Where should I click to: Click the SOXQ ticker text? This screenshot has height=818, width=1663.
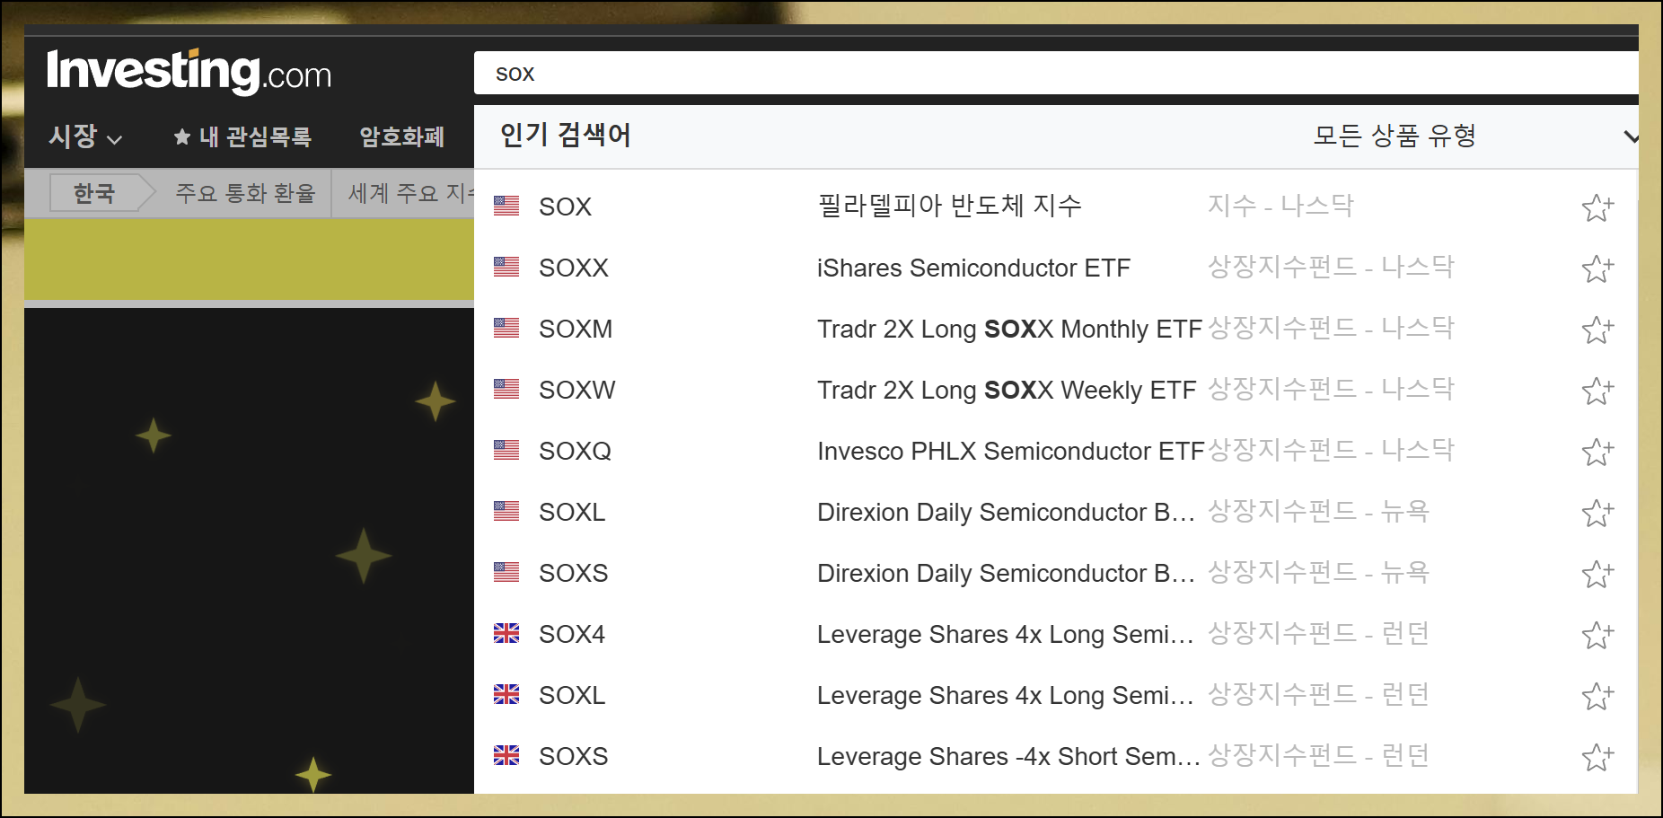pos(575,451)
